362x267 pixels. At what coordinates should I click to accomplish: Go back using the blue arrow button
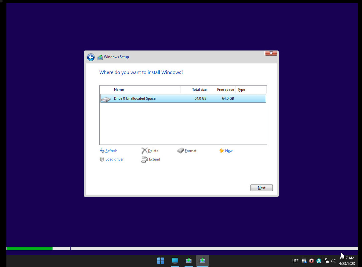point(91,57)
